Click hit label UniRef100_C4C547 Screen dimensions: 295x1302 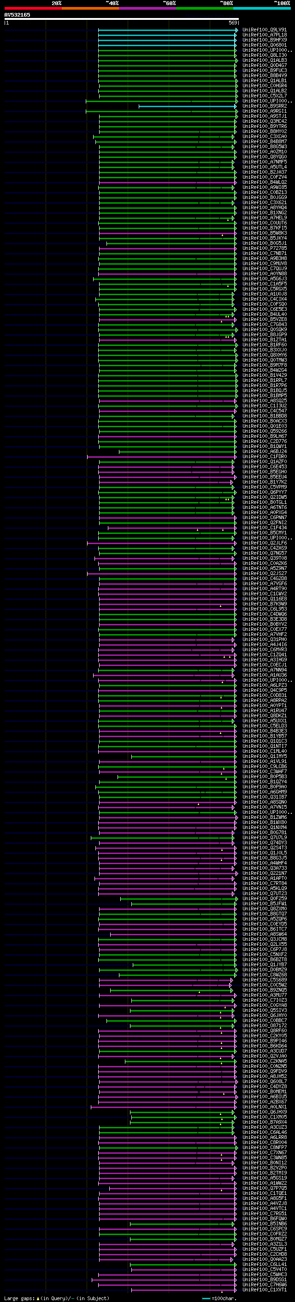pyautogui.click(x=264, y=411)
